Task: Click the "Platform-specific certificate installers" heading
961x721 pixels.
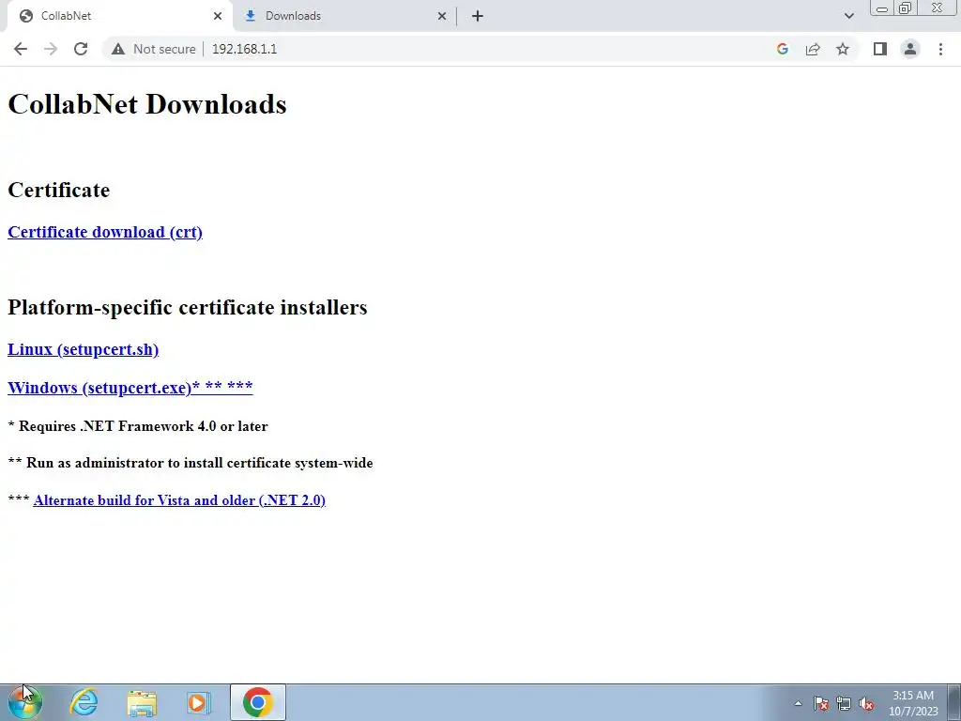Action: coord(188,307)
